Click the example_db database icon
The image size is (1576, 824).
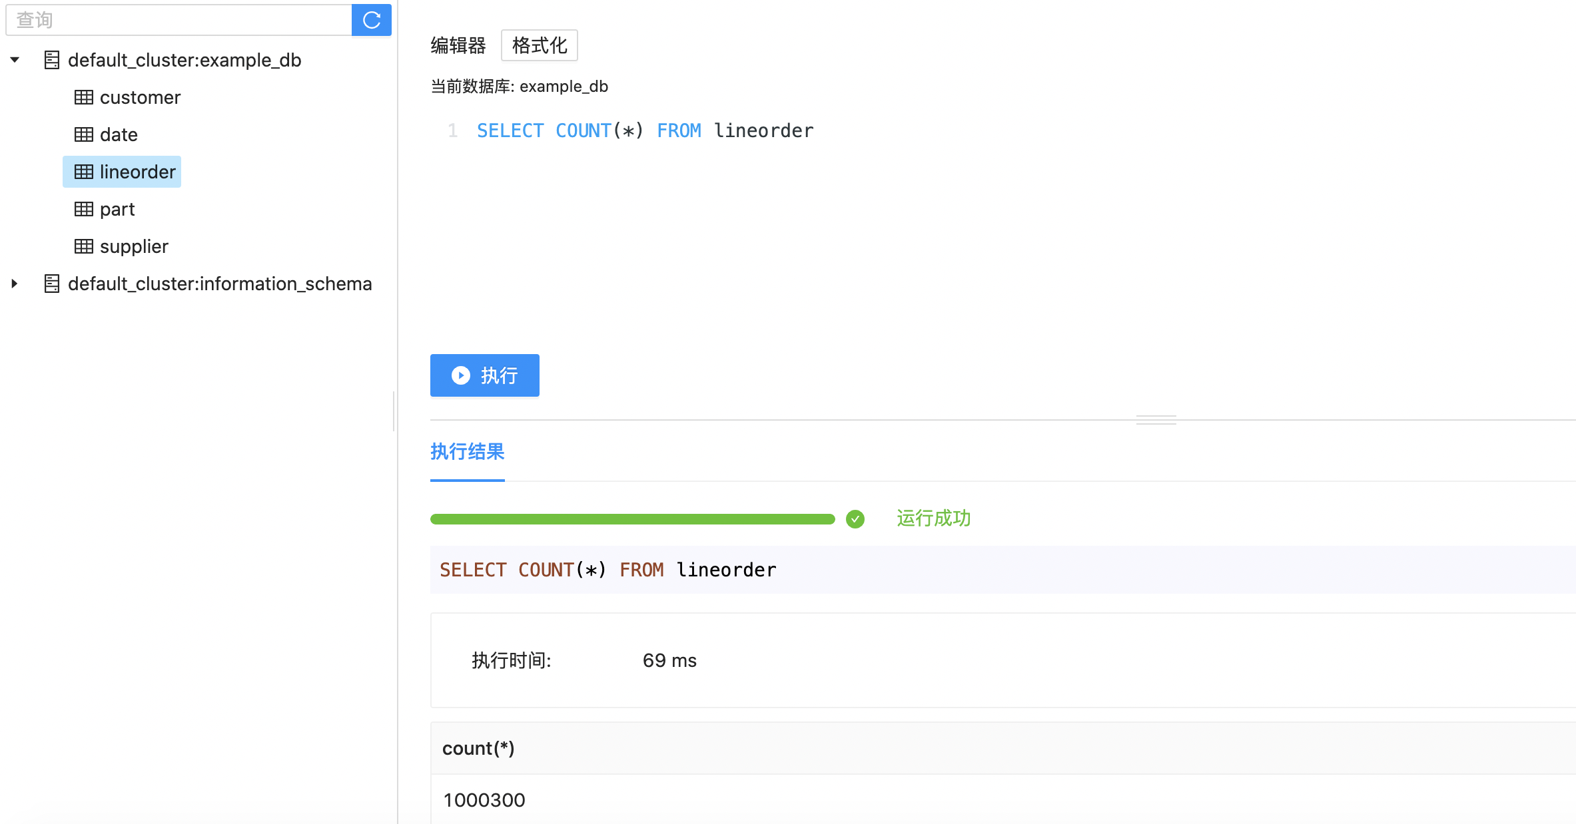click(52, 60)
